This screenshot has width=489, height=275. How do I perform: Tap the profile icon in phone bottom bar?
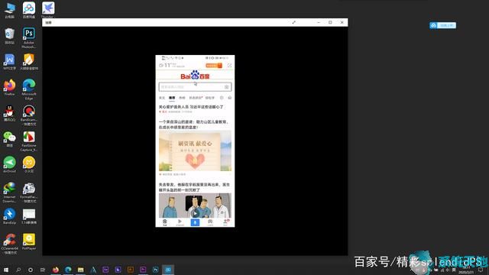(225, 222)
